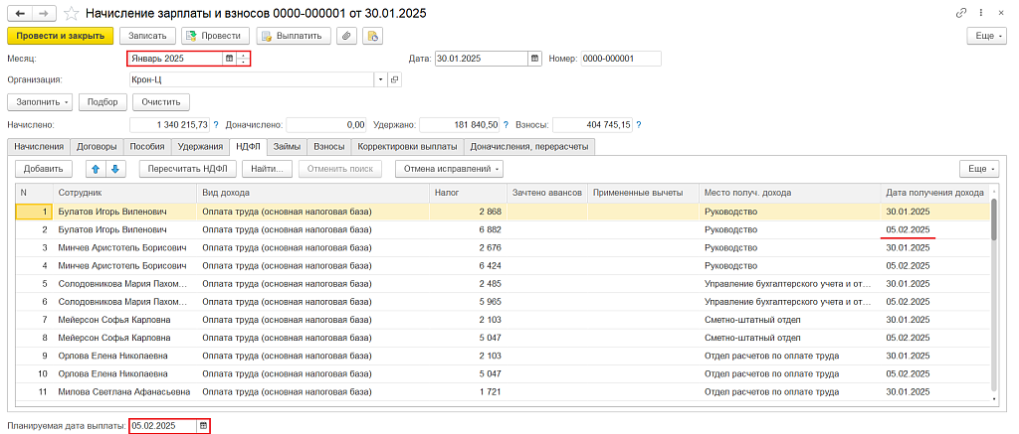Add document to favorites with star icon
The image size is (1019, 434).
[72, 13]
